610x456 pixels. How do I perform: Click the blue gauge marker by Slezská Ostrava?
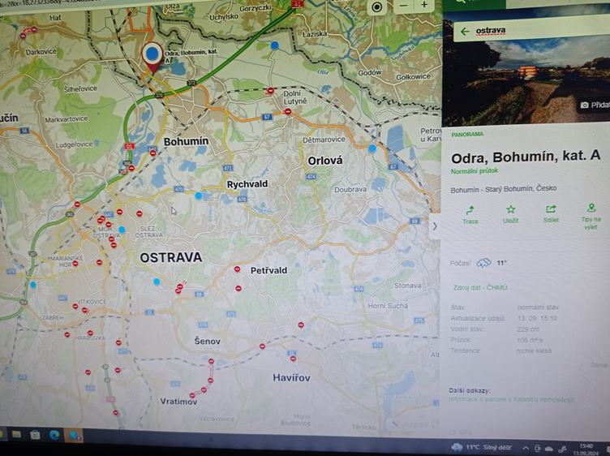click(122, 230)
